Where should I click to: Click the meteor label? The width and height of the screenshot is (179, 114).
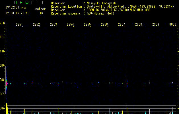click(40, 9)
